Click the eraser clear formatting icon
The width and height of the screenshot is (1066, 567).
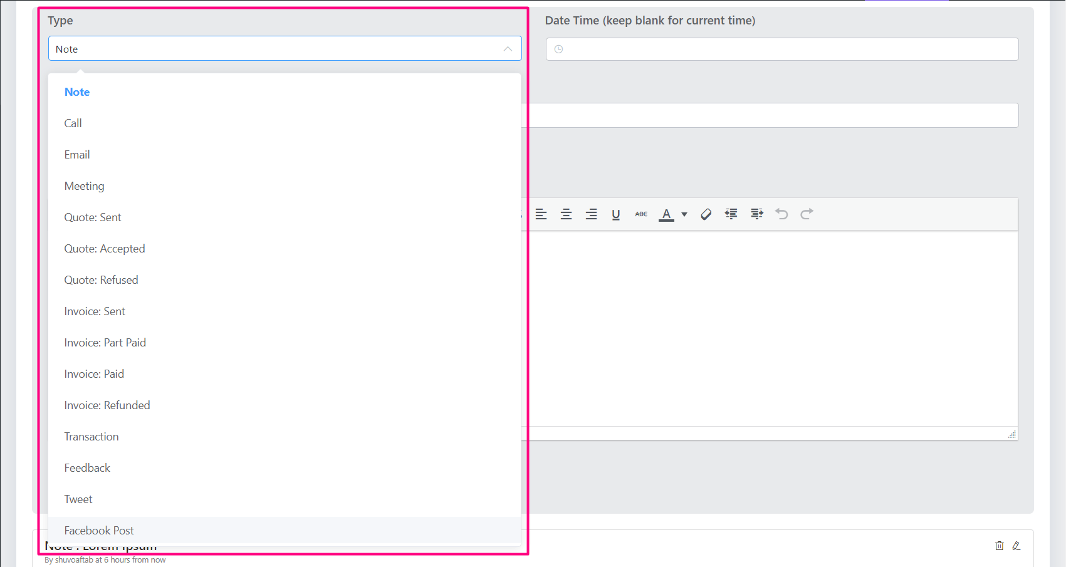[x=706, y=214]
